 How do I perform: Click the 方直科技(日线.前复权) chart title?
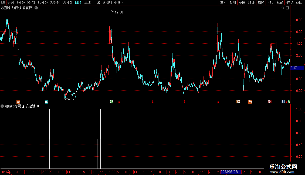(17, 8)
